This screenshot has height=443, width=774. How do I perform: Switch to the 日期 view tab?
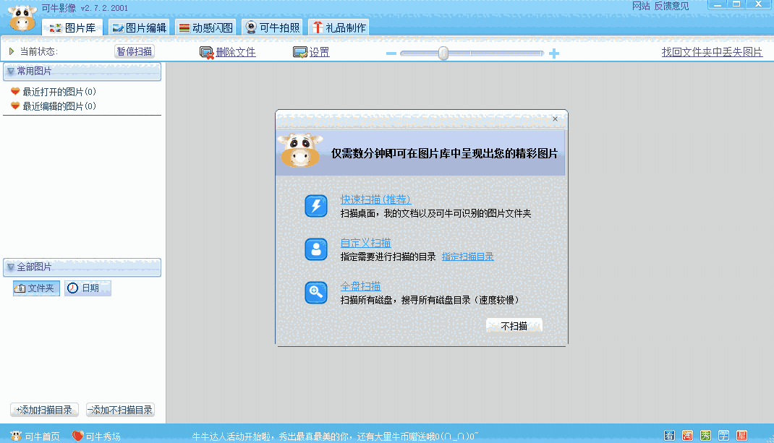point(87,288)
